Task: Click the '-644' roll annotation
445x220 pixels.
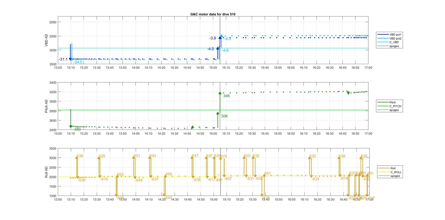Action: click(x=139, y=180)
